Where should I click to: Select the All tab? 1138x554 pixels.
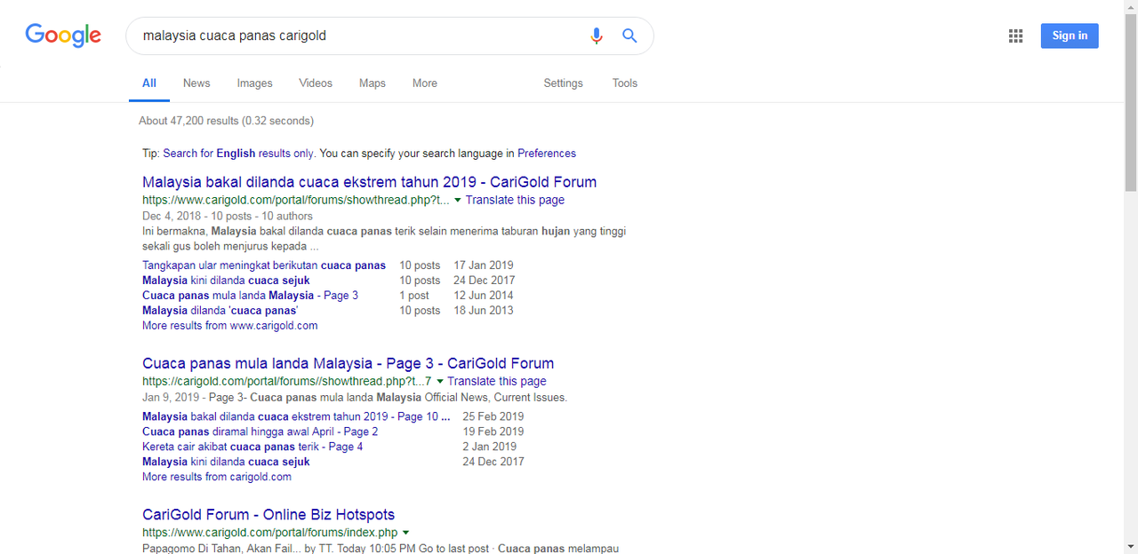[149, 83]
